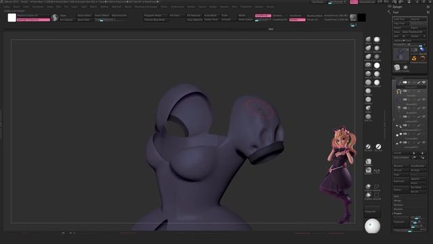Expand the Merge section
Screen dimensions: 433x244
click(397, 201)
